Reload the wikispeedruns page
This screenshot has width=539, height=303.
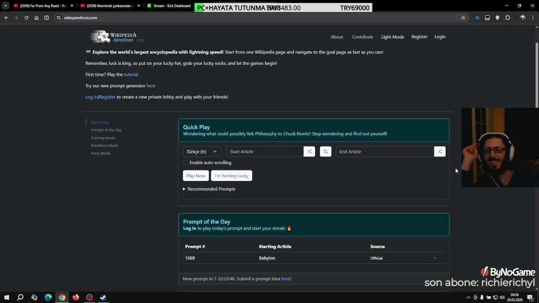click(x=26, y=18)
